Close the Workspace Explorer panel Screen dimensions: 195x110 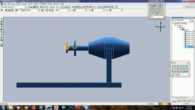click(x=193, y=18)
